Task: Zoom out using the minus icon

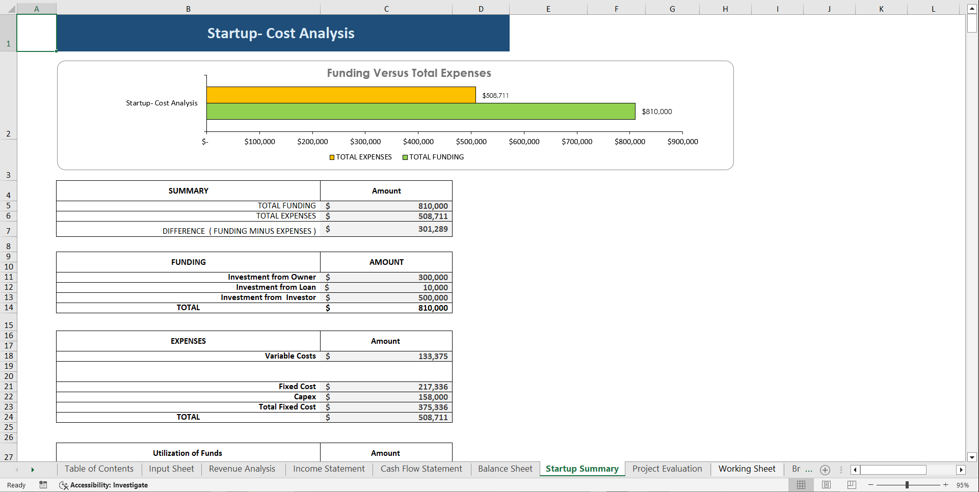Action: (x=871, y=485)
